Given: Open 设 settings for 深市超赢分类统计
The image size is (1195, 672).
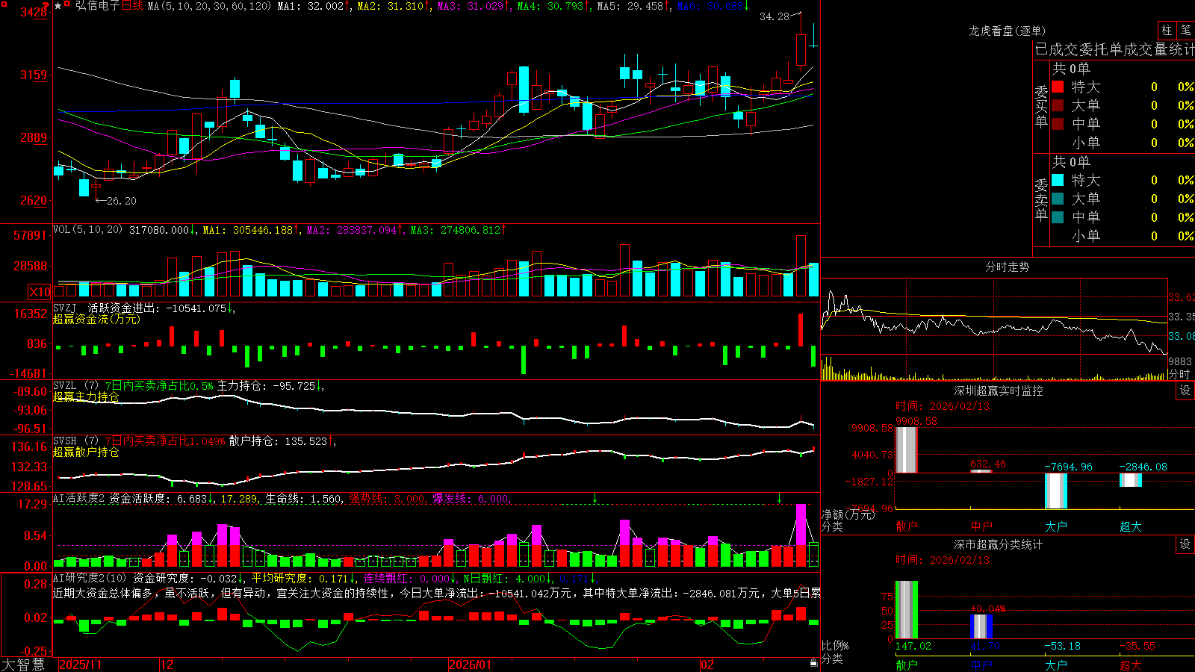Looking at the screenshot, I should click(1185, 544).
